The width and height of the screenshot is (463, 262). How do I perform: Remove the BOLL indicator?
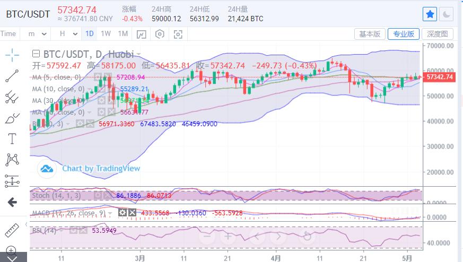pos(90,124)
